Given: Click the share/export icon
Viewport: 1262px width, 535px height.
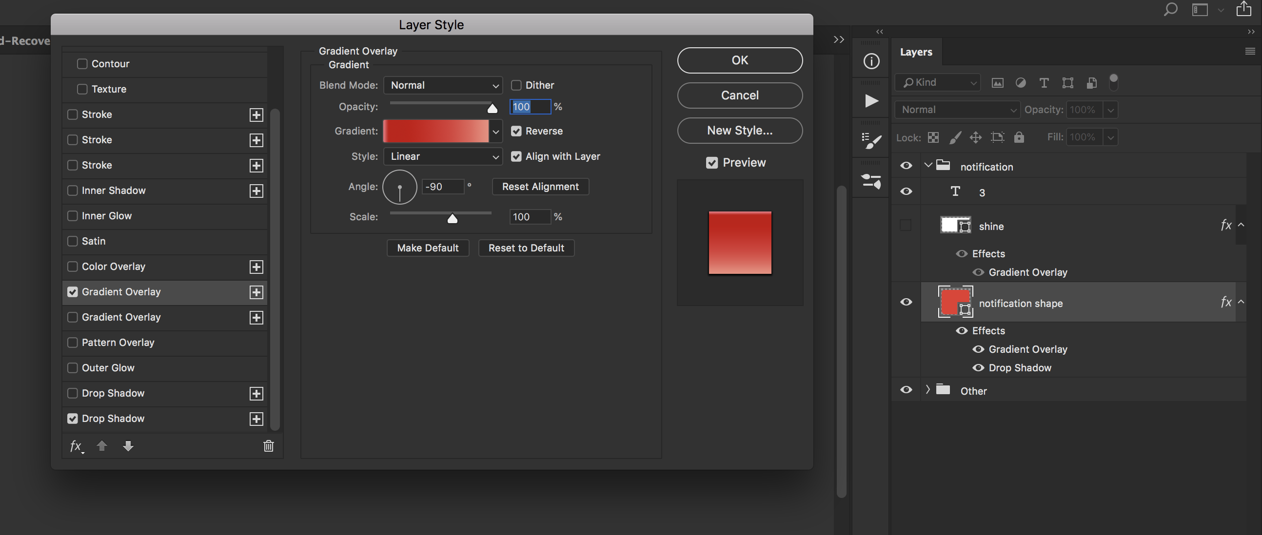Looking at the screenshot, I should [x=1244, y=8].
